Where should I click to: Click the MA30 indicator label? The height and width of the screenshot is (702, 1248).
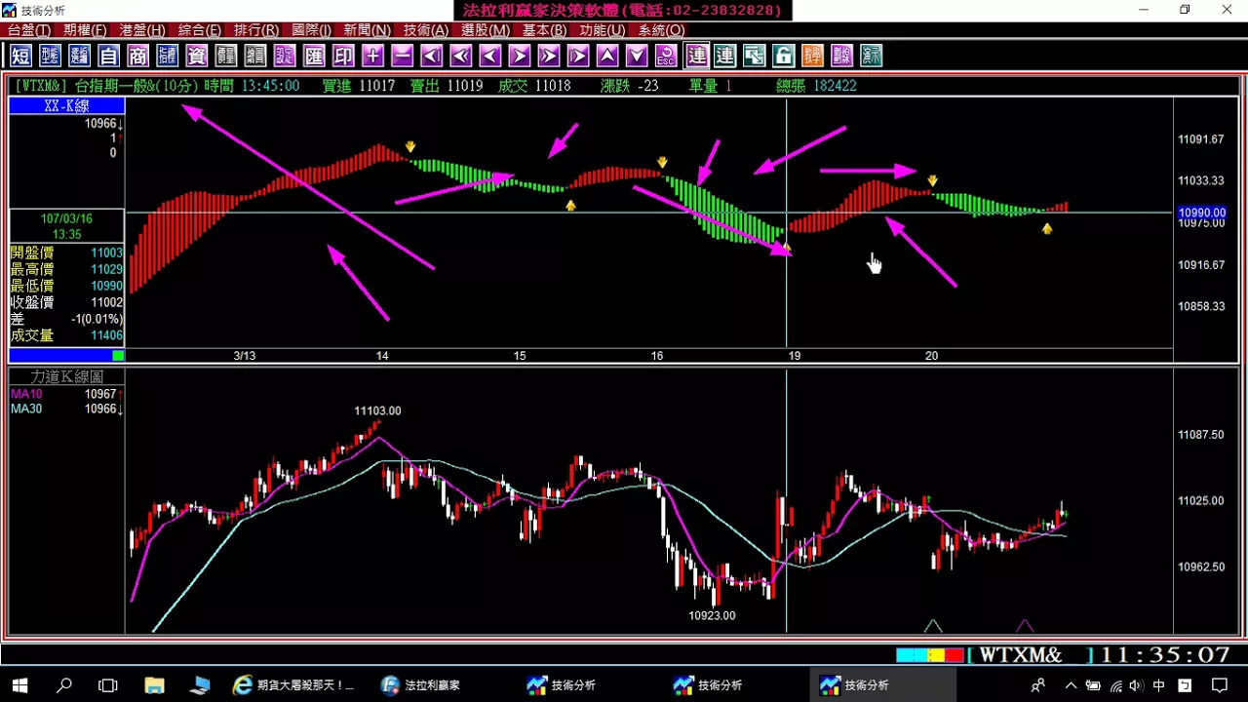[26, 409]
